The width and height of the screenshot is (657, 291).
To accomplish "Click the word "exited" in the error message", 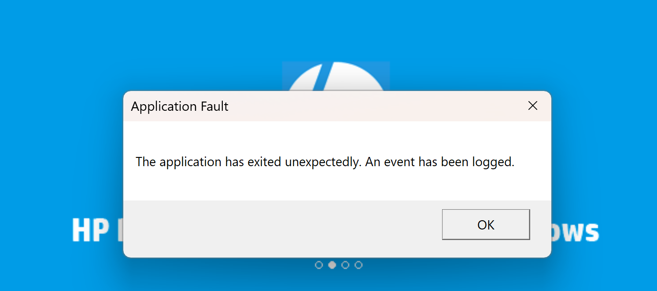I will tap(264, 162).
